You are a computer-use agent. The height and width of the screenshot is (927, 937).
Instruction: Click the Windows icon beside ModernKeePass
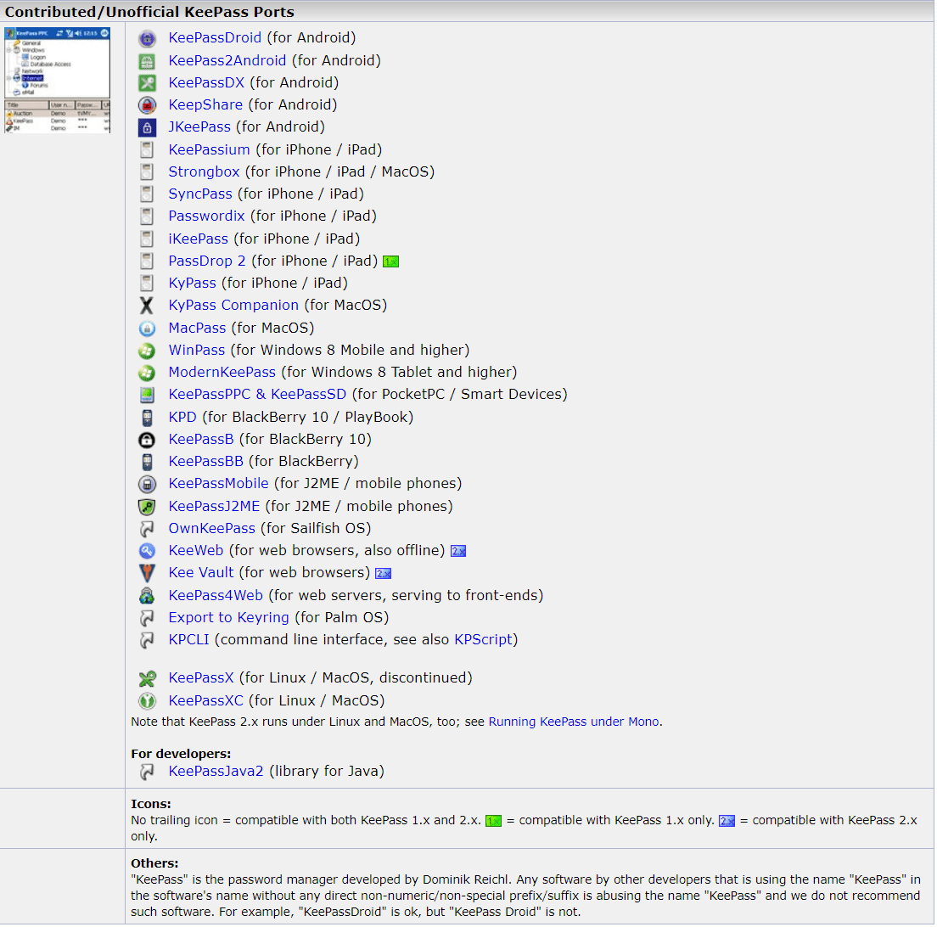[147, 373]
